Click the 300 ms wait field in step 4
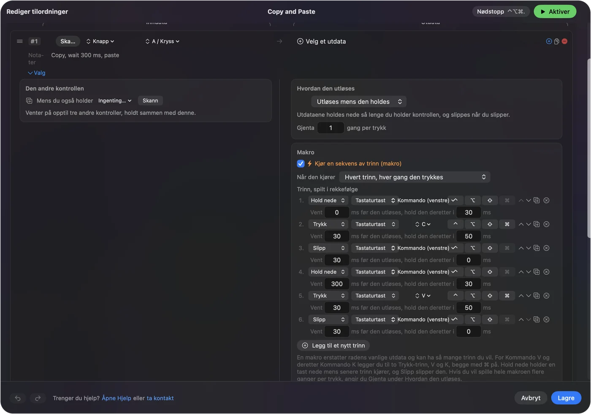 coord(337,284)
